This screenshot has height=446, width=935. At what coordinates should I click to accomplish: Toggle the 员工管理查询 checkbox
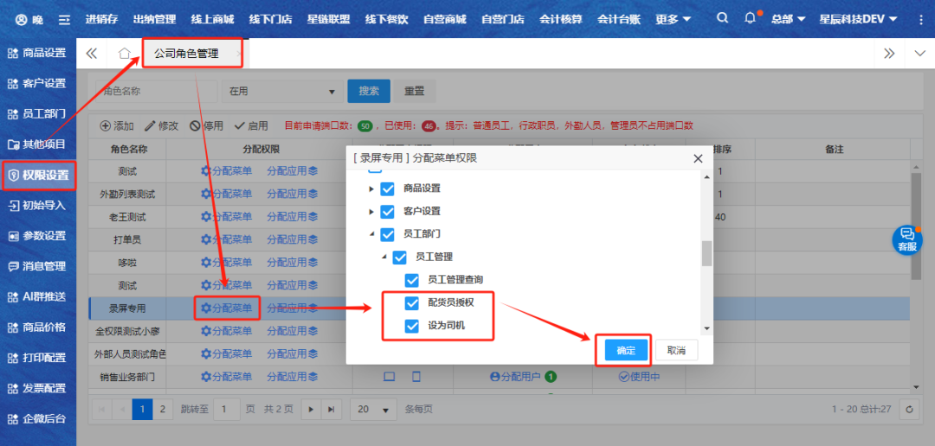[x=412, y=280]
